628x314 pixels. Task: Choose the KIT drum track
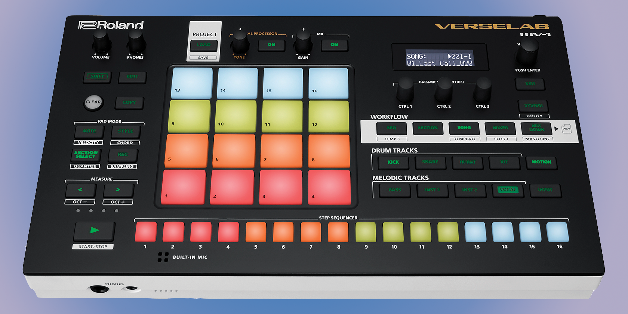504,163
